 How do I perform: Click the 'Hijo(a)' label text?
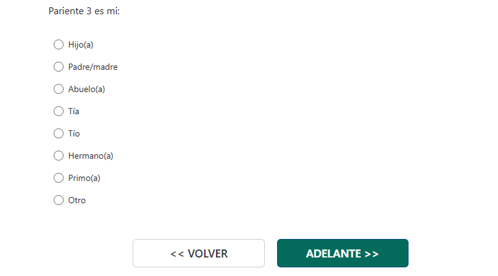pos(80,44)
